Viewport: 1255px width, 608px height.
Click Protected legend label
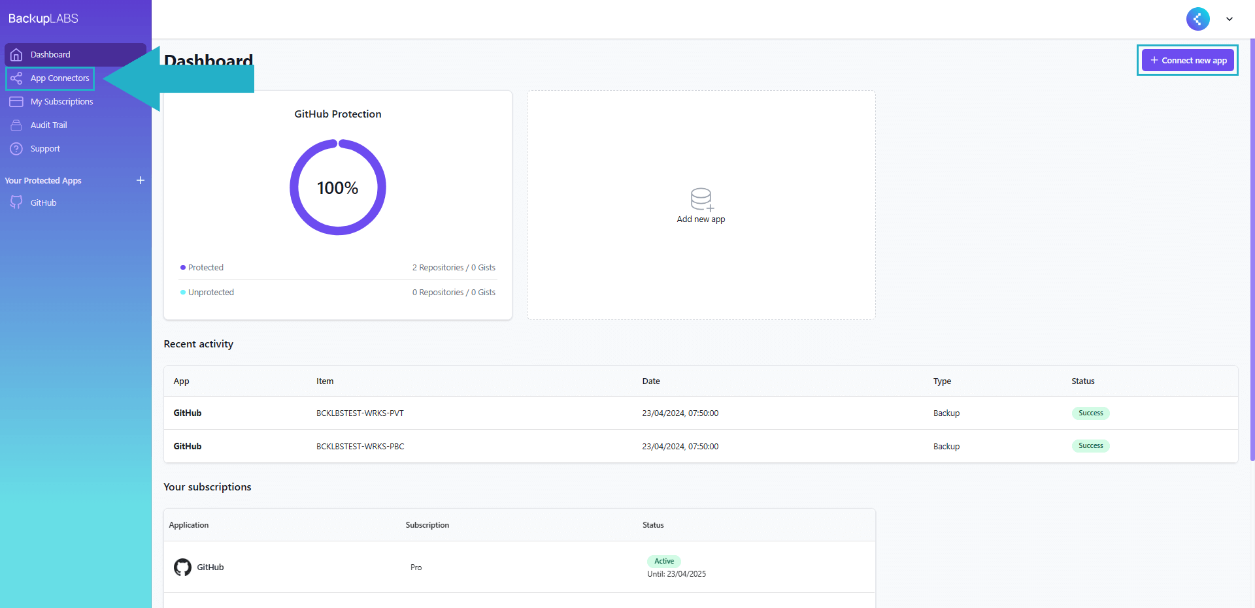point(206,268)
